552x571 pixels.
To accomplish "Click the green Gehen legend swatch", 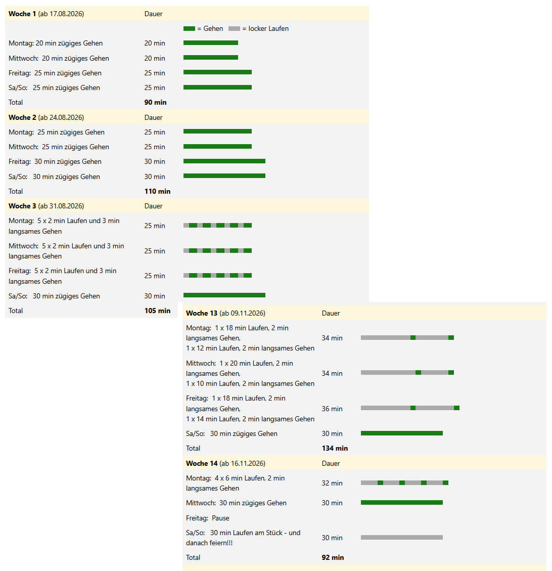I will [189, 28].
